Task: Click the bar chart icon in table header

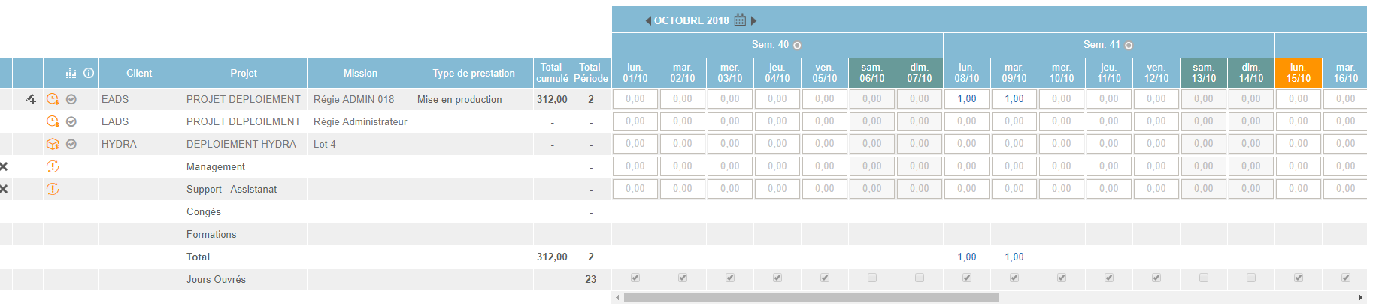Action: pyautogui.click(x=71, y=73)
